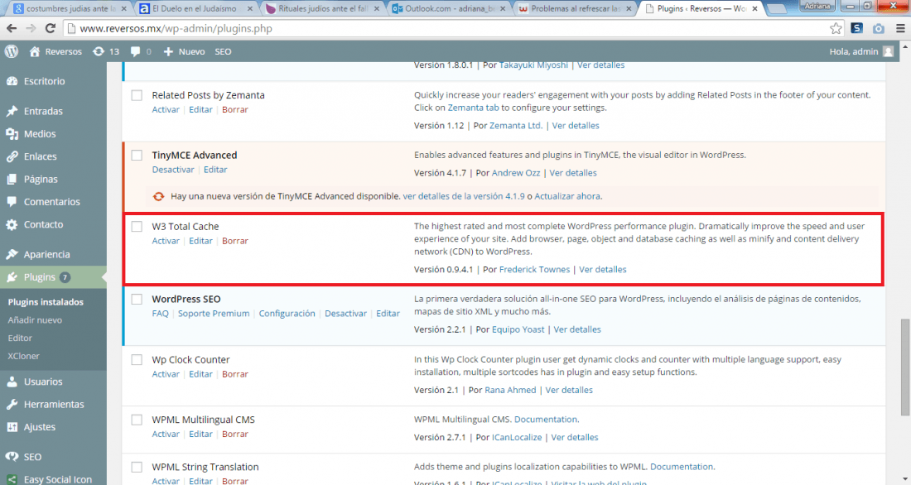This screenshot has height=485, width=911.
Task: Open Configuración link for WordPress SEO
Action: 287,314
